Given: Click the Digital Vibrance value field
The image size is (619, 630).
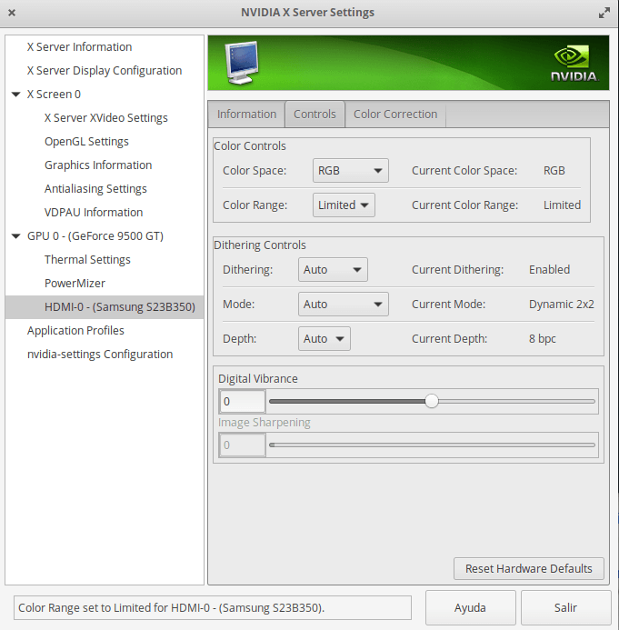Looking at the screenshot, I should [x=243, y=402].
